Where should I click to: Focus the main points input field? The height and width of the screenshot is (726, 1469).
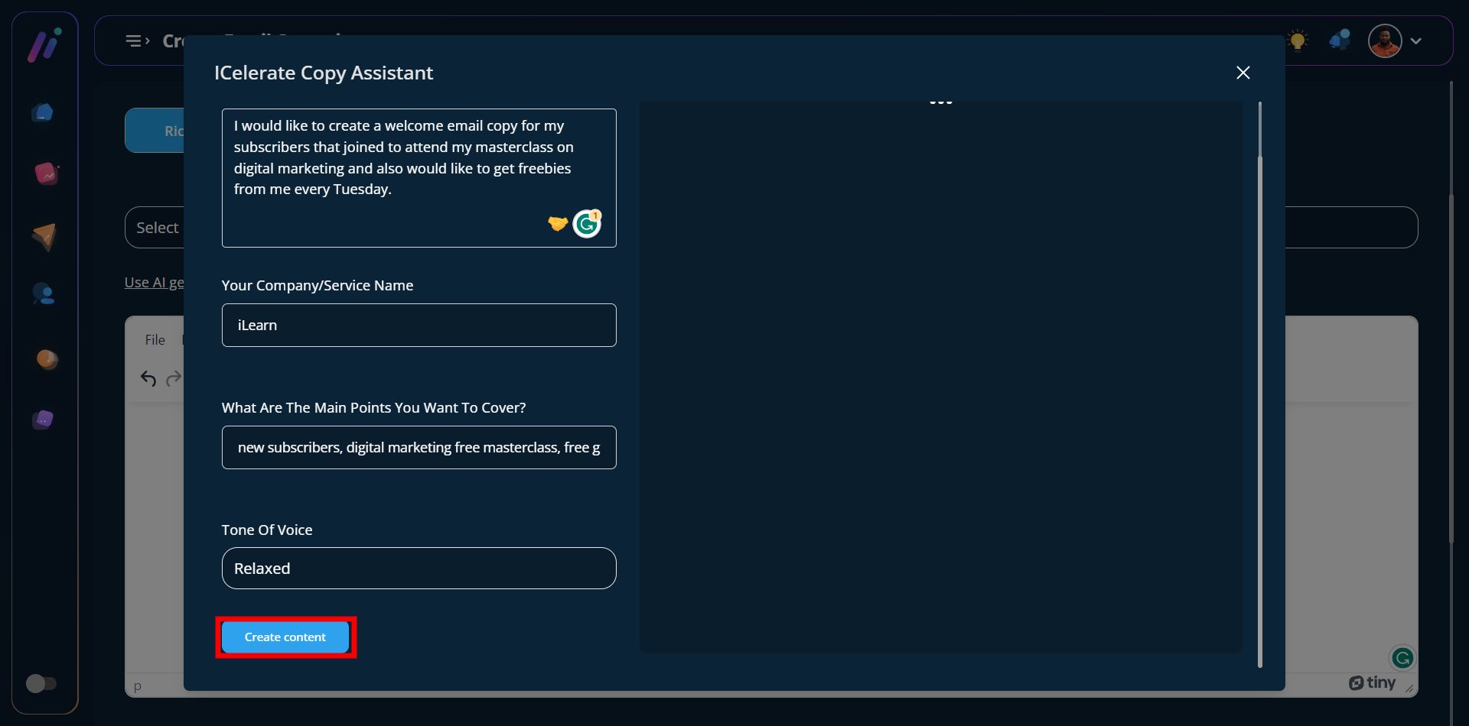[x=419, y=448]
